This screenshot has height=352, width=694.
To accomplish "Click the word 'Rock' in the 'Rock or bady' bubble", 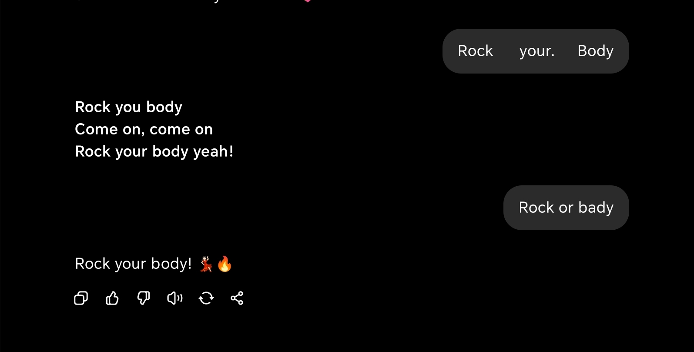I will click(x=536, y=208).
